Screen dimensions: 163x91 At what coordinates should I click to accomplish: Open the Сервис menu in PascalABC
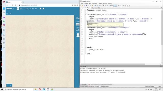coord(100,4)
